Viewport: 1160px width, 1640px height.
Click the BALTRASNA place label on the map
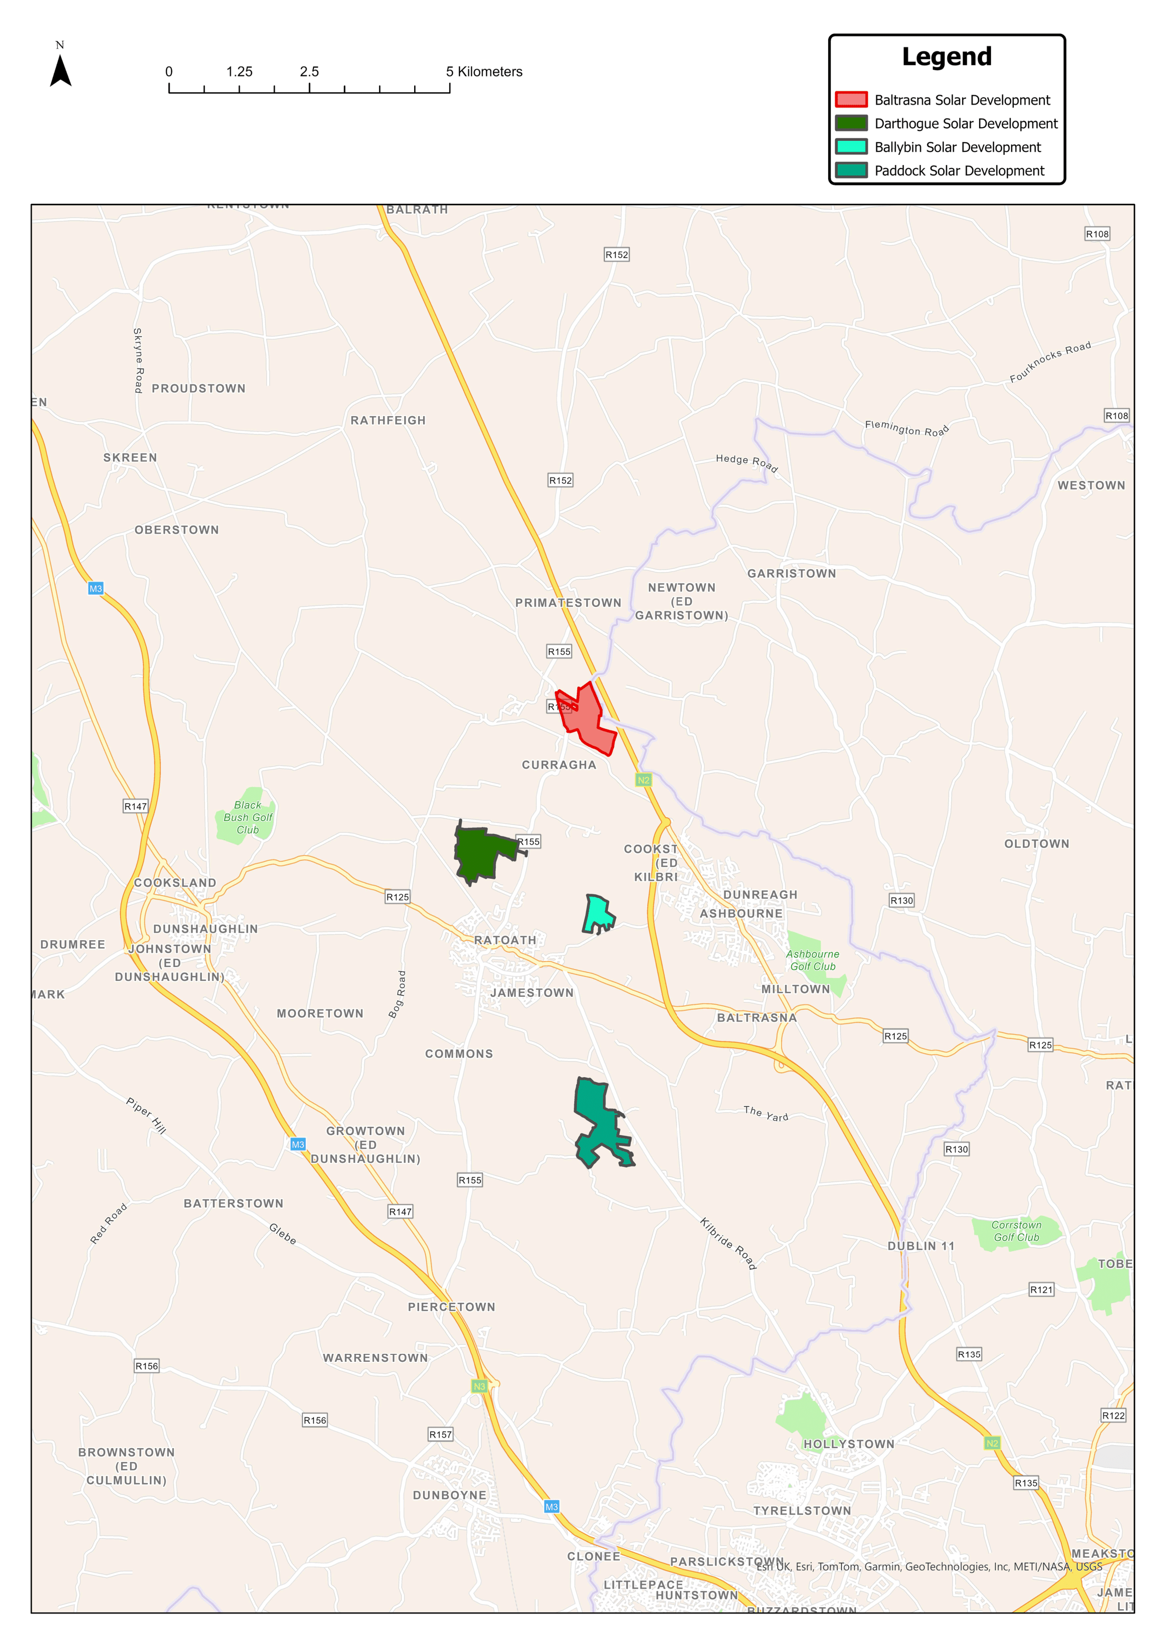756,1018
